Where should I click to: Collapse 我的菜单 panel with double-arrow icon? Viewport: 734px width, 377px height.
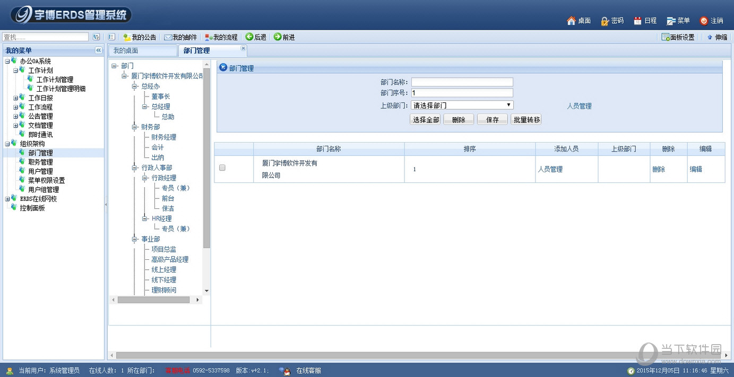[x=98, y=50]
